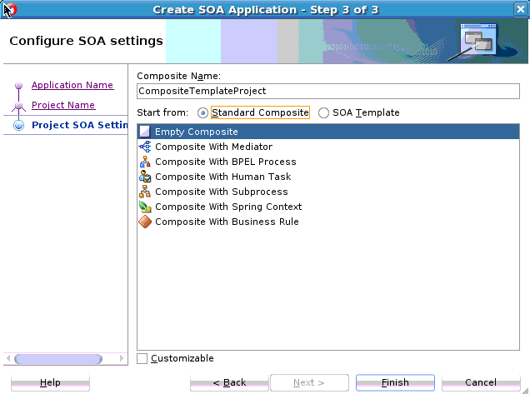The height and width of the screenshot is (394, 530).
Task: Click the BPEL Process composite icon
Action: point(145,162)
